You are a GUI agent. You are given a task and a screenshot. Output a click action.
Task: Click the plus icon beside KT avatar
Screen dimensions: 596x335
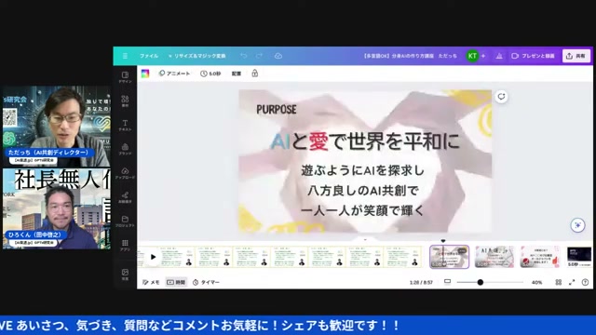pyautogui.click(x=483, y=56)
